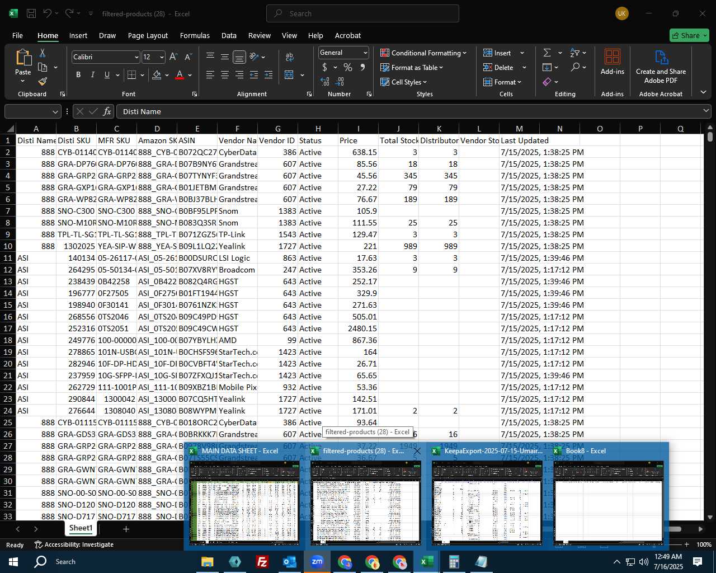Increase indent of cell contents
This screenshot has width=716, height=573.
click(x=268, y=75)
